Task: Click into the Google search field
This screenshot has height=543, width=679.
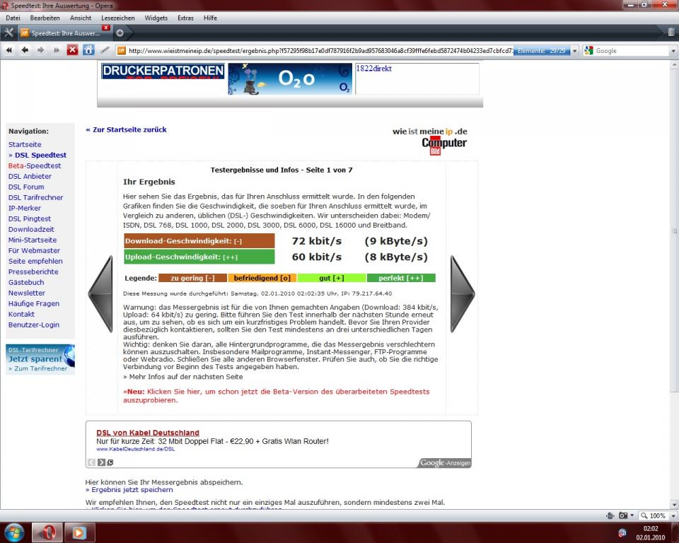Action: (x=633, y=51)
